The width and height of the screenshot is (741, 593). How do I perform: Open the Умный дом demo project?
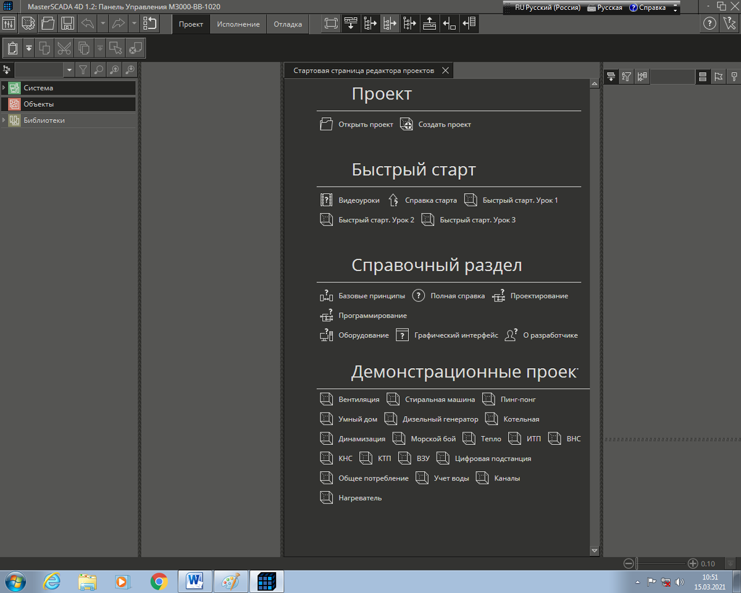pyautogui.click(x=358, y=419)
